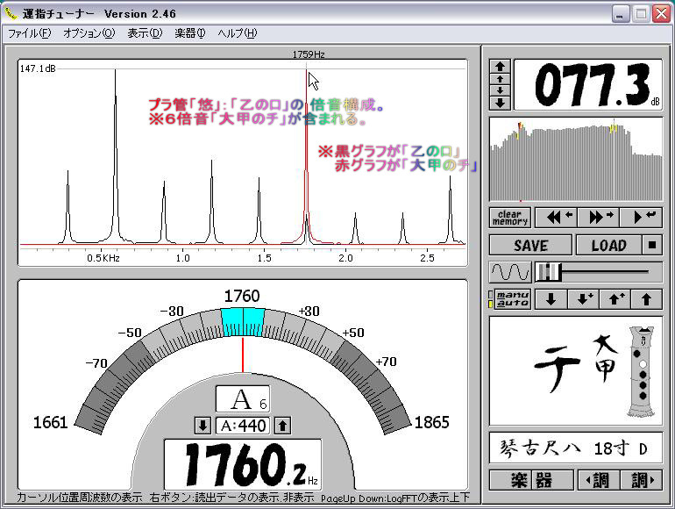675x509 pixels.
Task: Click the down arrow with plus mark
Action: tap(583, 299)
